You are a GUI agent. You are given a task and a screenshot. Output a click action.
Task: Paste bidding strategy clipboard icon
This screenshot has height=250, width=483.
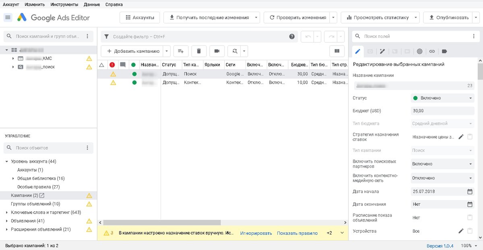tap(470, 137)
